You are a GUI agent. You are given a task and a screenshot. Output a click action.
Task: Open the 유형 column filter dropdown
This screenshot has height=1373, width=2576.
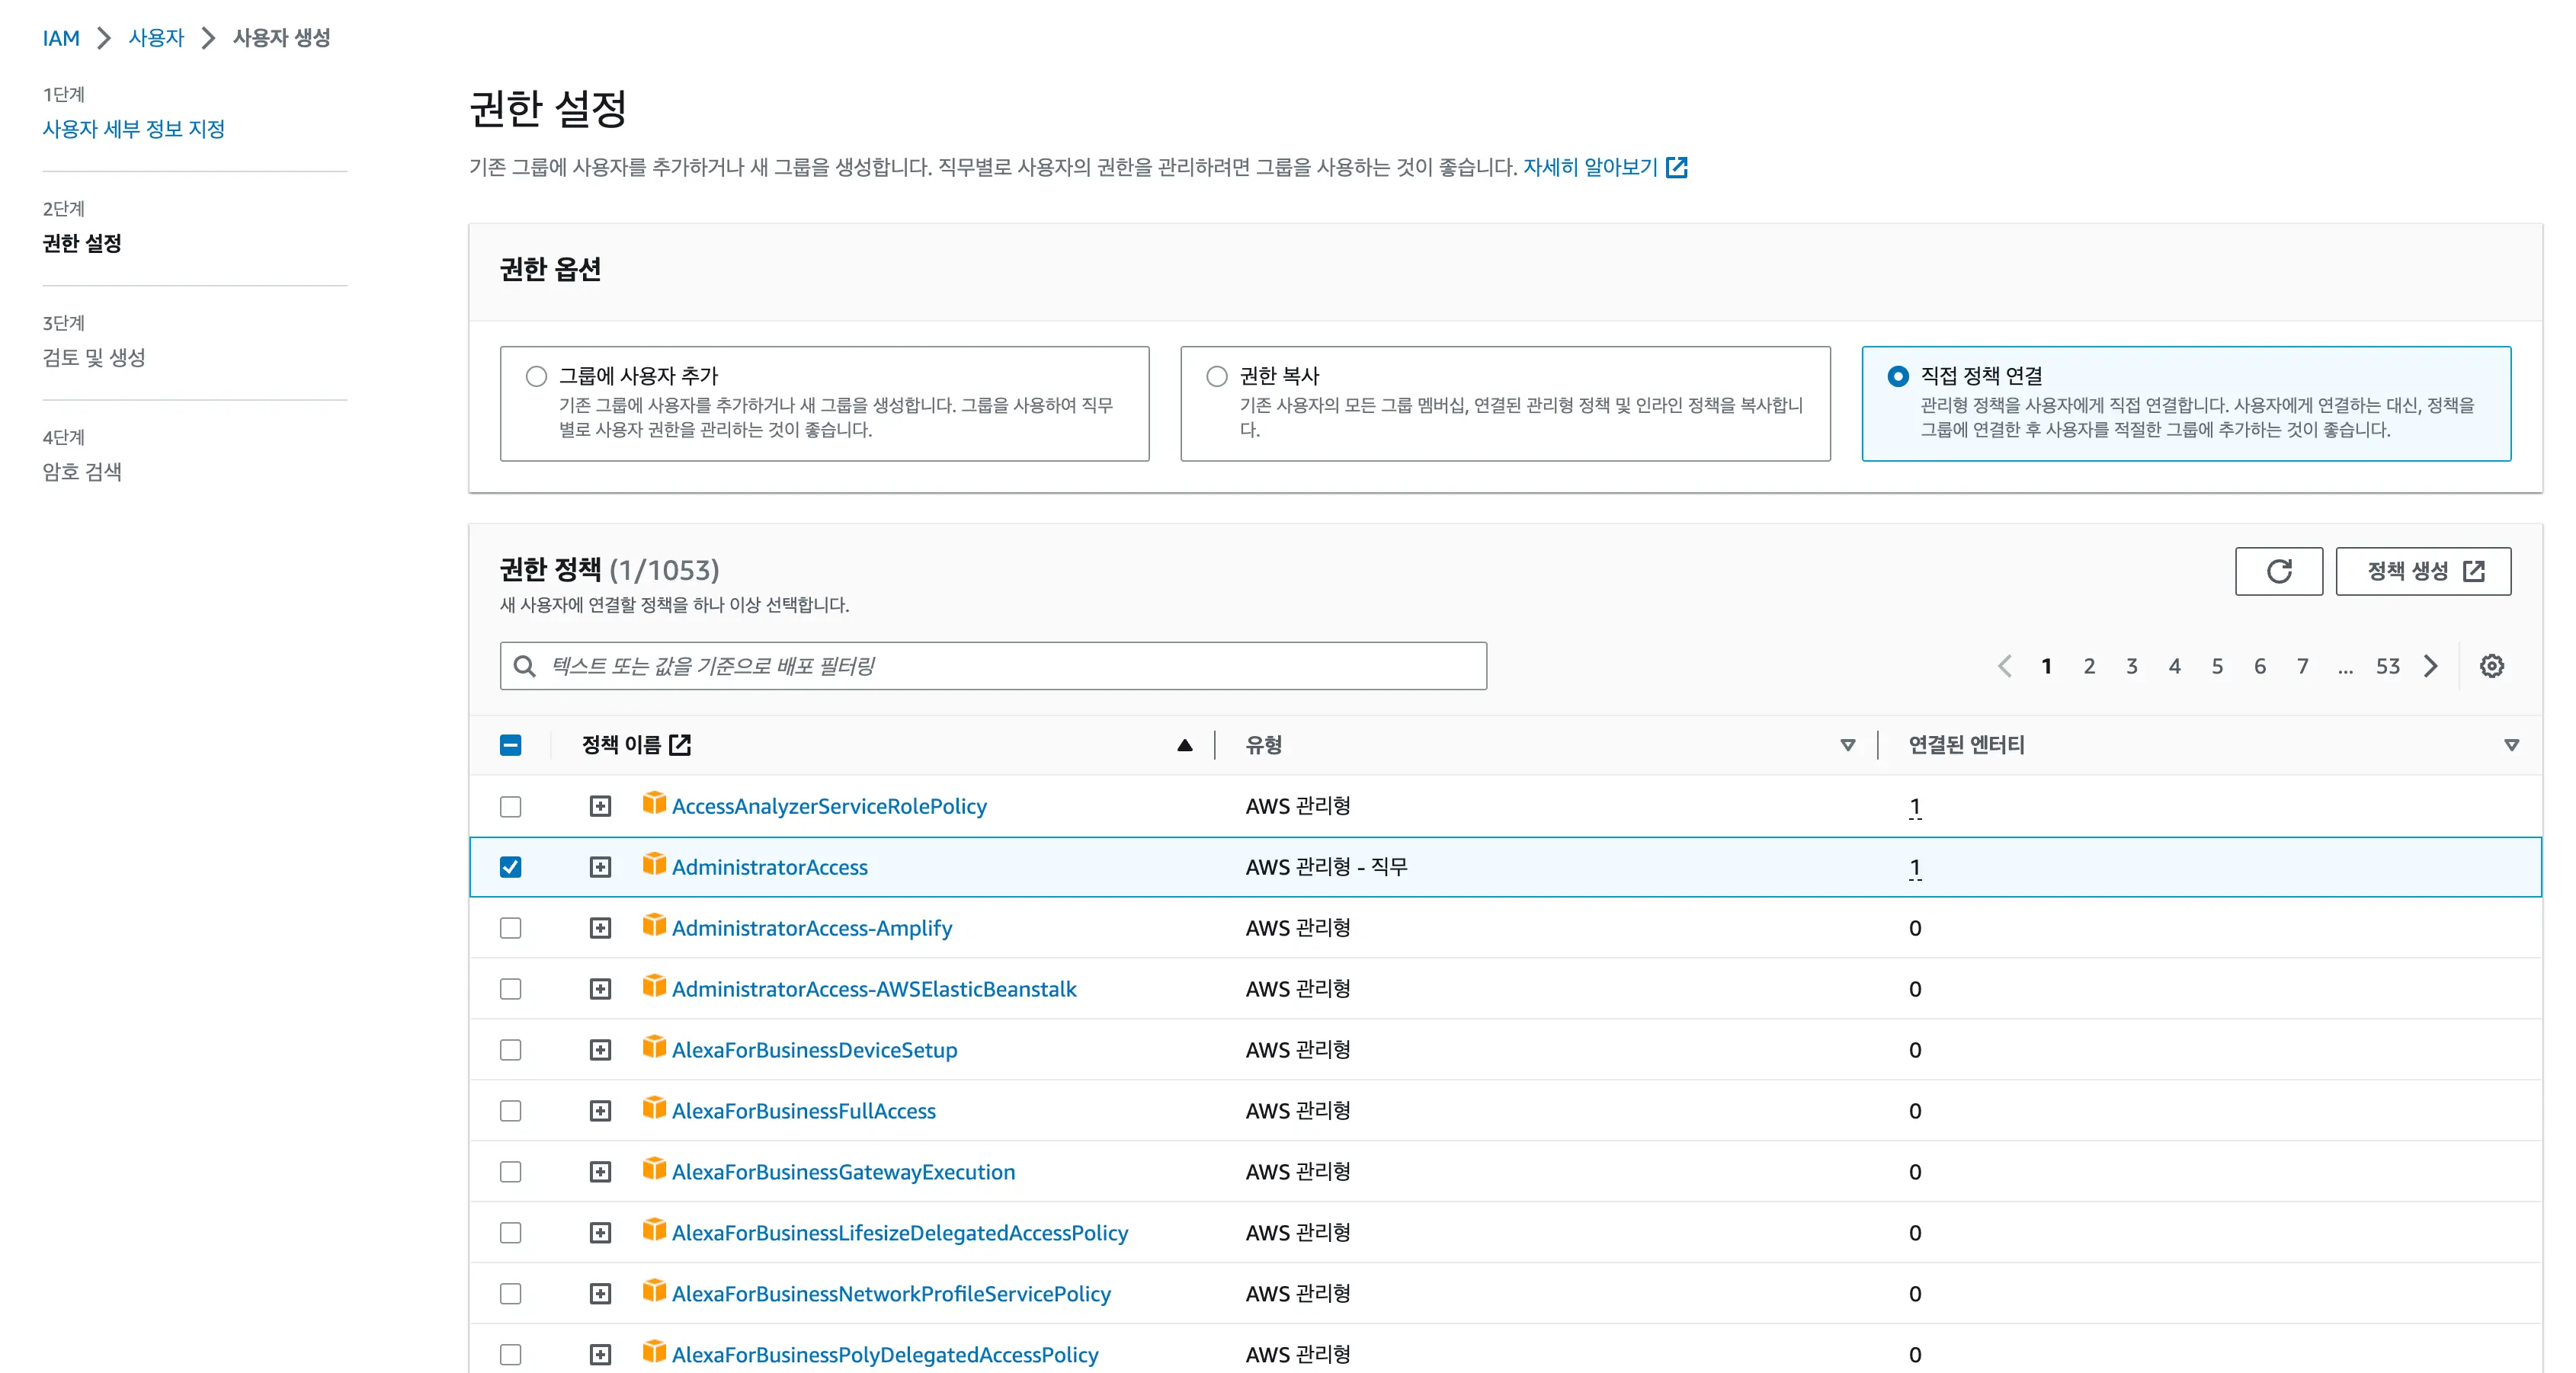pyautogui.click(x=1847, y=745)
